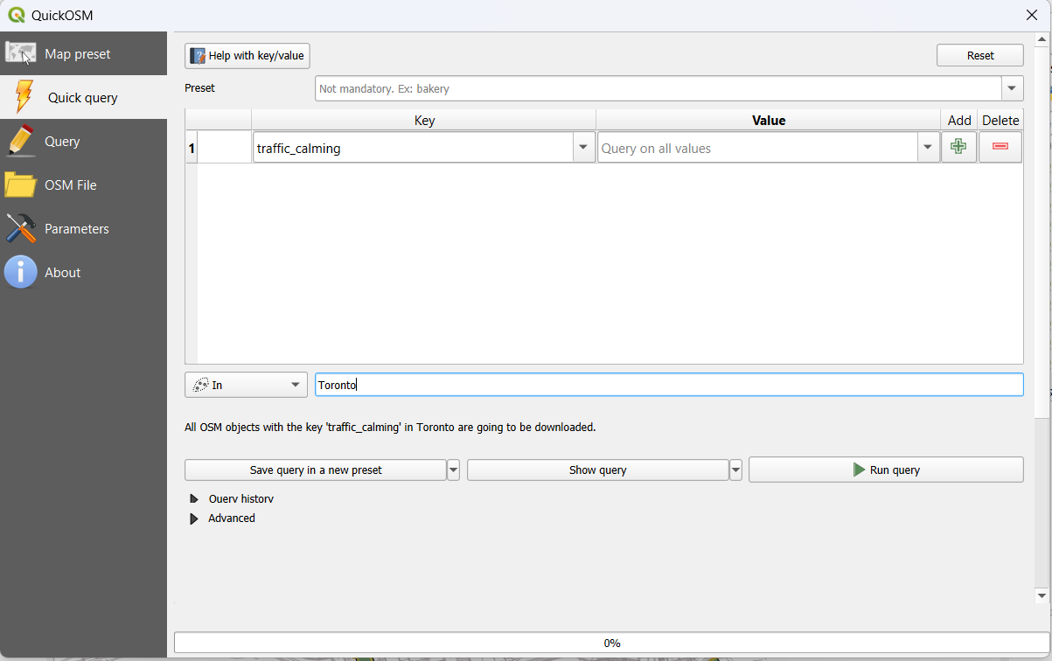Open the Query pencil icon tab
The width and height of the screenshot is (1052, 661).
pos(21,141)
